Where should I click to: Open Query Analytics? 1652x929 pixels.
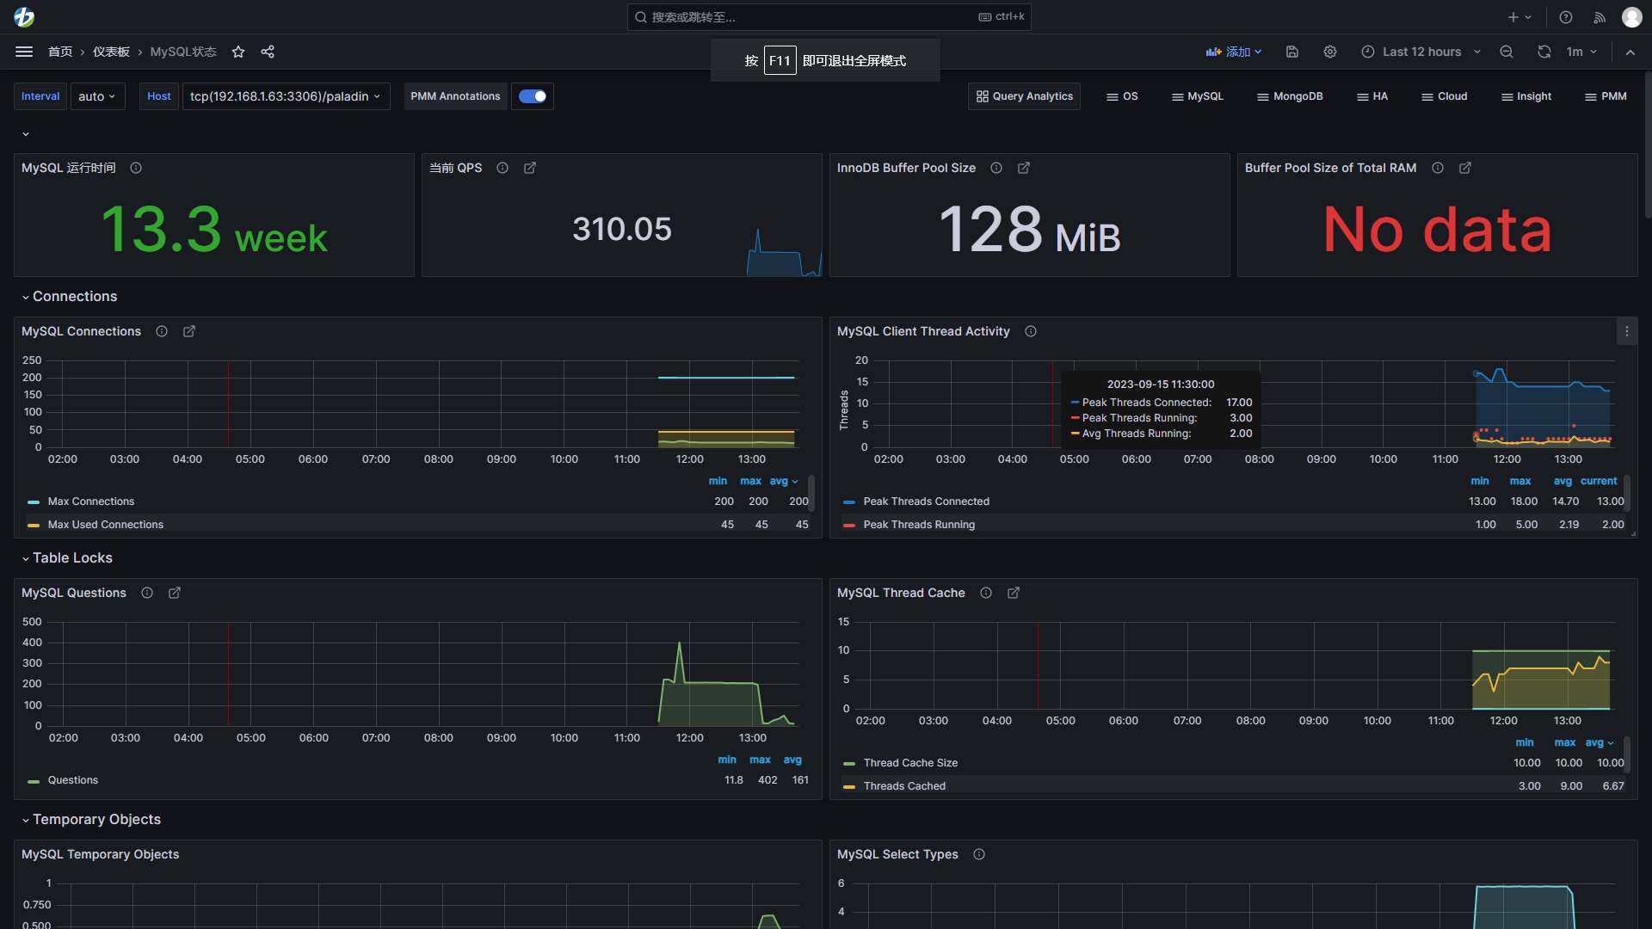(1025, 96)
